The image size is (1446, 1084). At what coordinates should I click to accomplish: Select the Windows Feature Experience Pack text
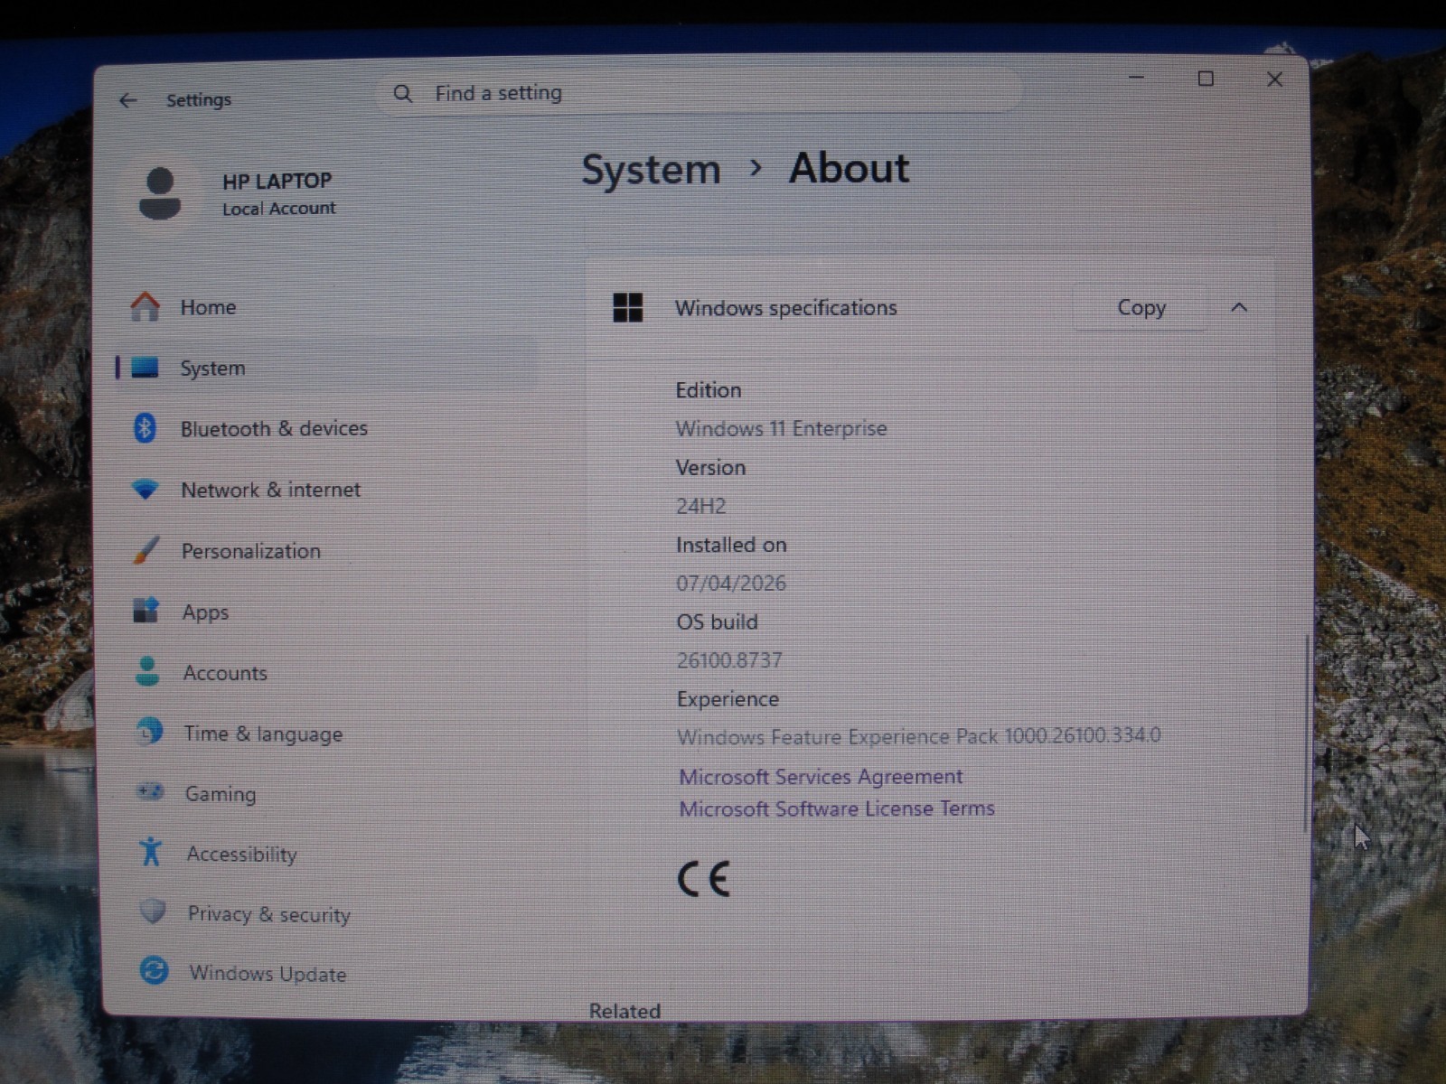(918, 737)
